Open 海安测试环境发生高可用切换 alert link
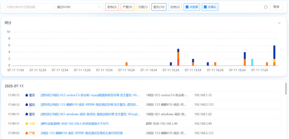This screenshot has height=139, width=289. click(x=82, y=133)
